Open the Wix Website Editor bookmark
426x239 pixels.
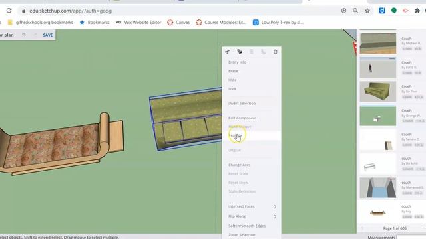tap(138, 22)
